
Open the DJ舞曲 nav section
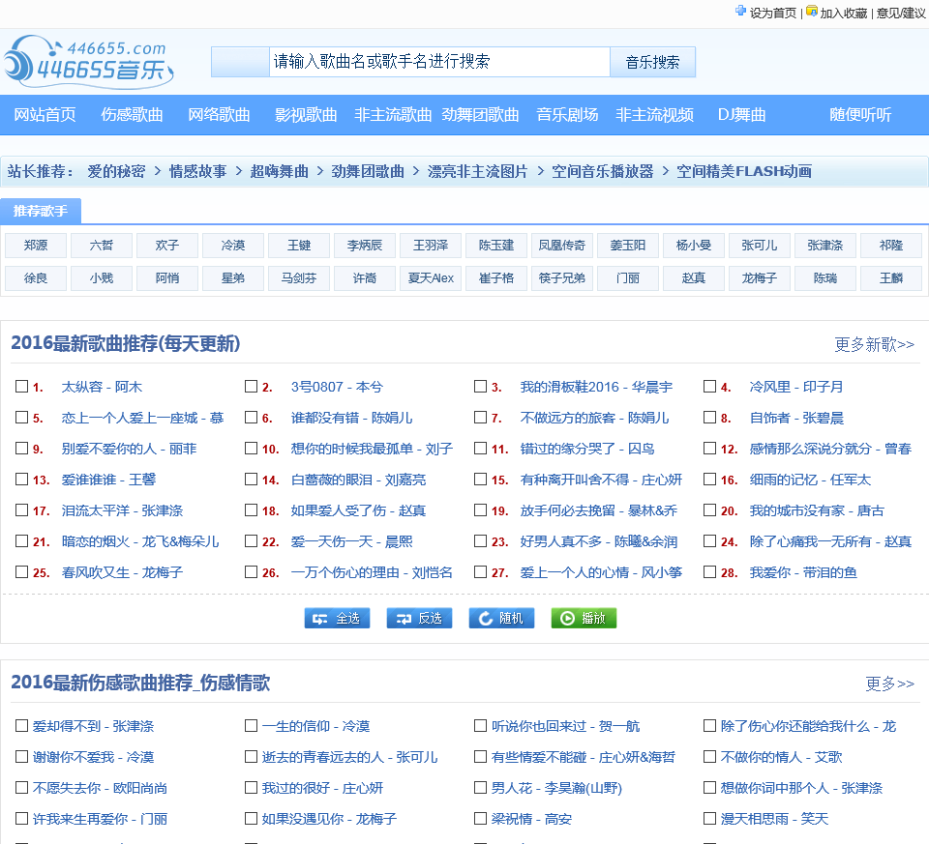(742, 115)
